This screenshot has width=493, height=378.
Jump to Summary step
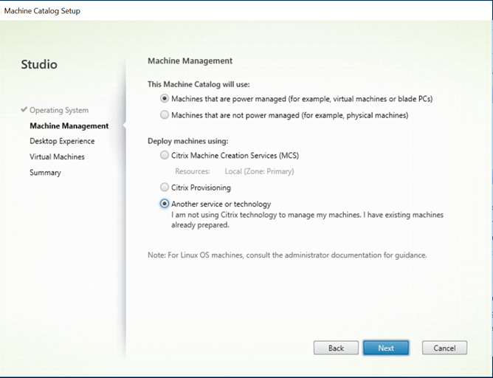(x=45, y=173)
